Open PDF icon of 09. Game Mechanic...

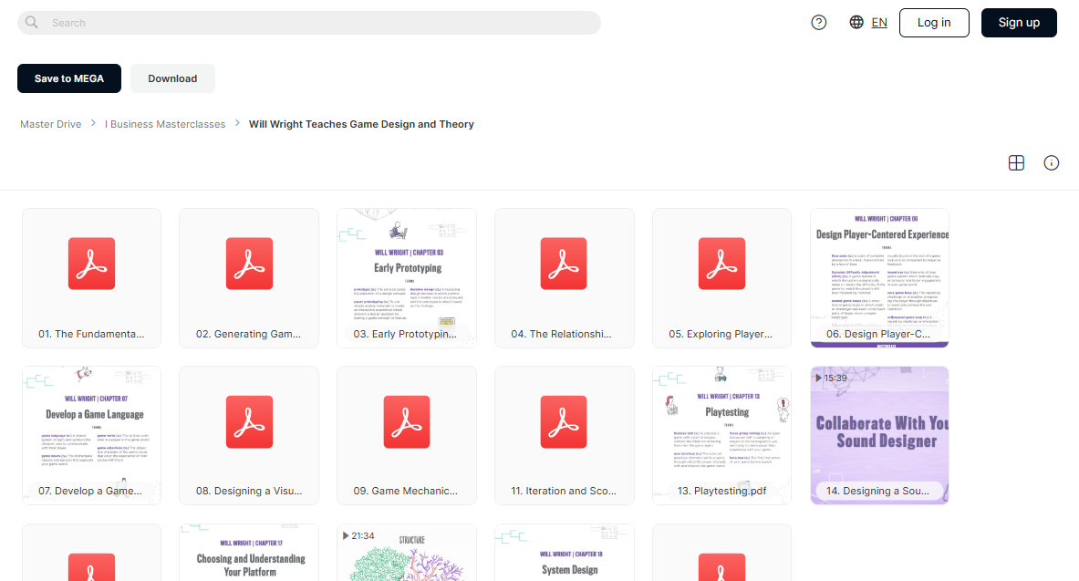(407, 421)
